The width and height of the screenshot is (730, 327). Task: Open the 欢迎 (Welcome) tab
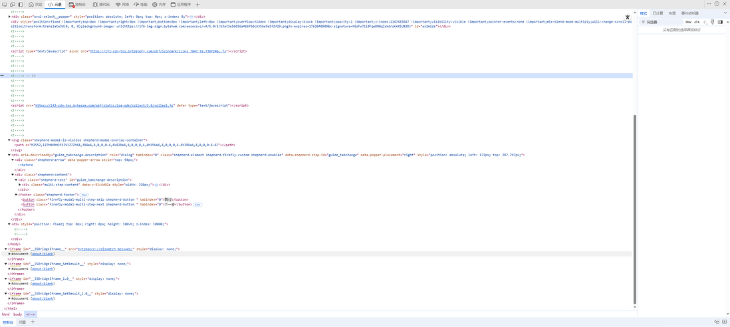coord(35,4)
